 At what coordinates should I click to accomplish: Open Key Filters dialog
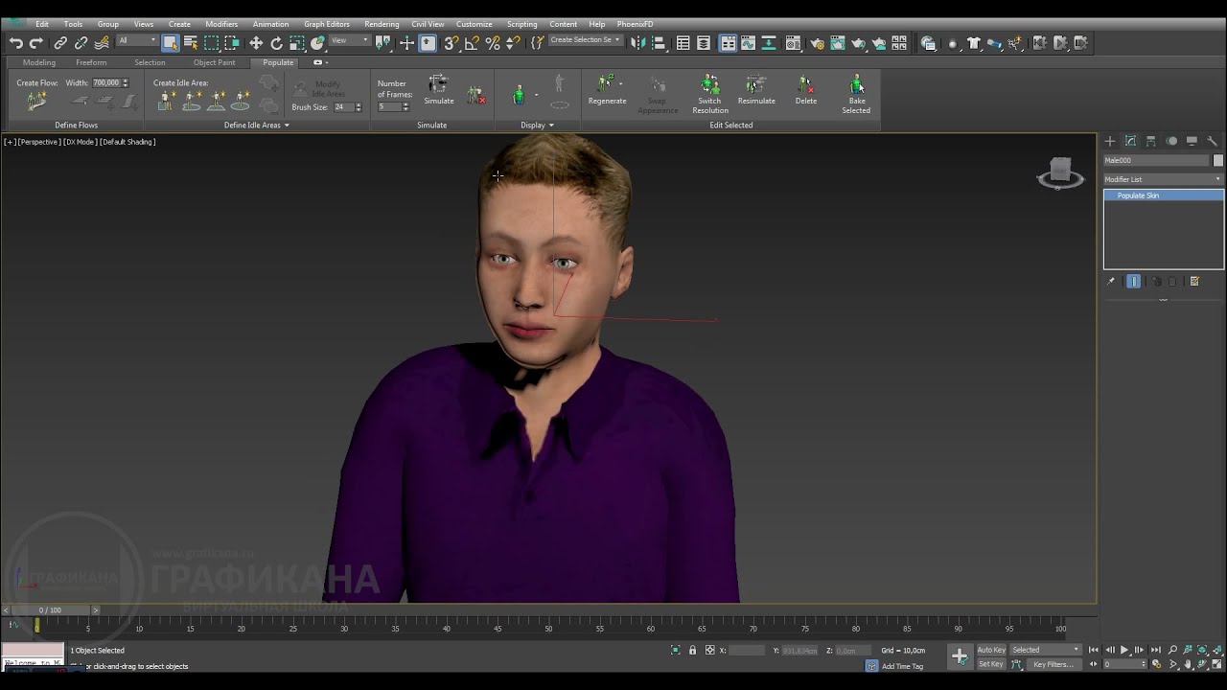tap(1053, 664)
